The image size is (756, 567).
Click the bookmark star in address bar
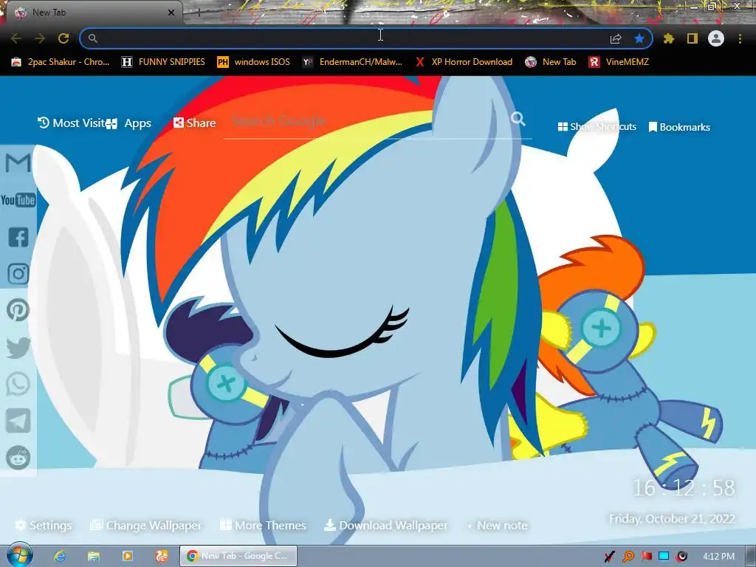pyautogui.click(x=639, y=38)
